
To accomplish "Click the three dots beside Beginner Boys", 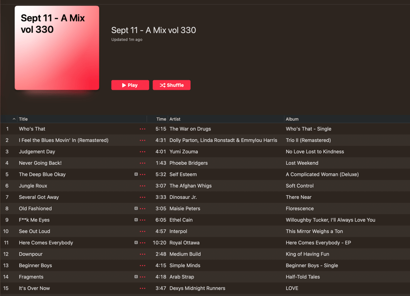I will coord(143,266).
